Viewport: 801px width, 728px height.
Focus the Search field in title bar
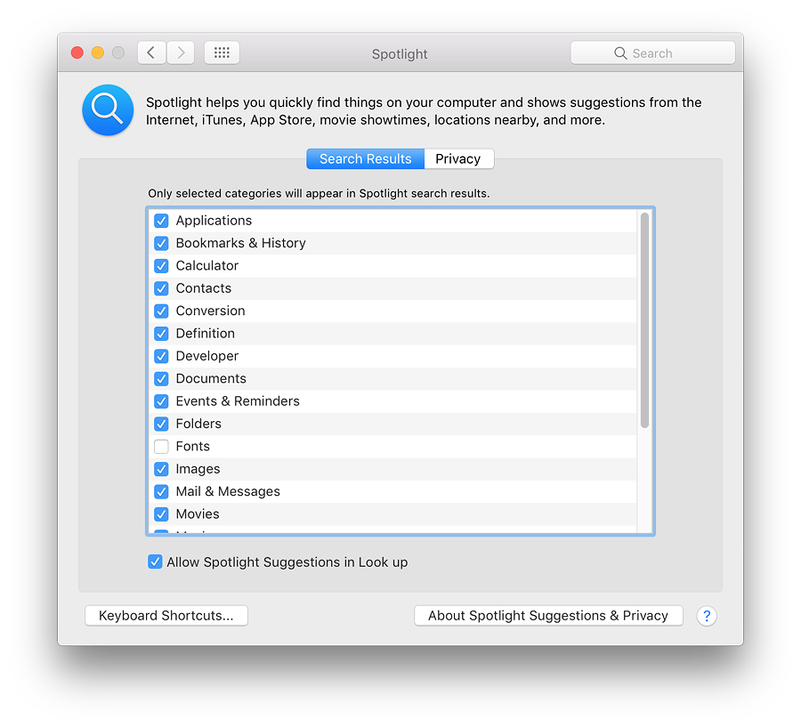[653, 53]
